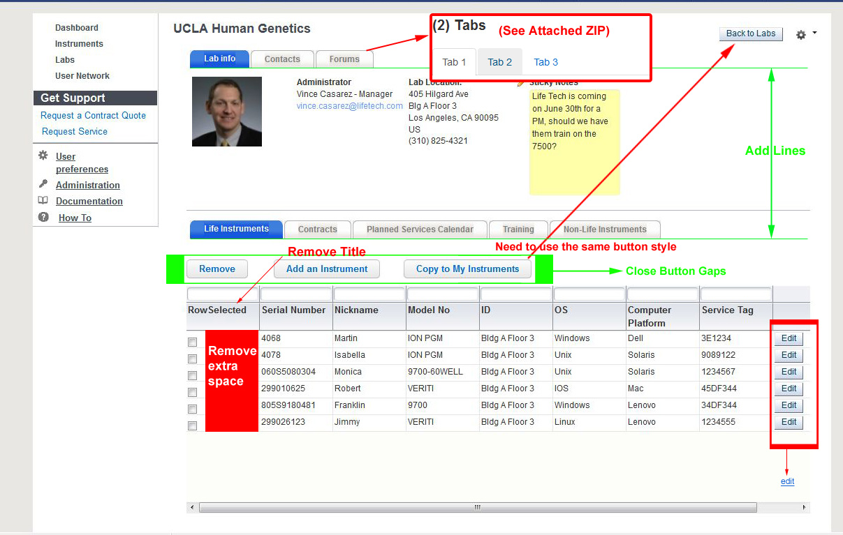Switch to the Non-Life Instruments tab
Viewport: 843px width, 535px height.
(605, 229)
